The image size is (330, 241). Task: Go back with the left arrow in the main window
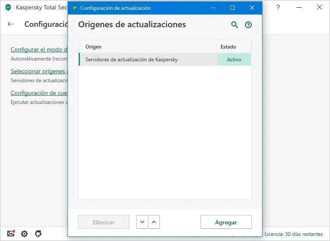click(11, 24)
